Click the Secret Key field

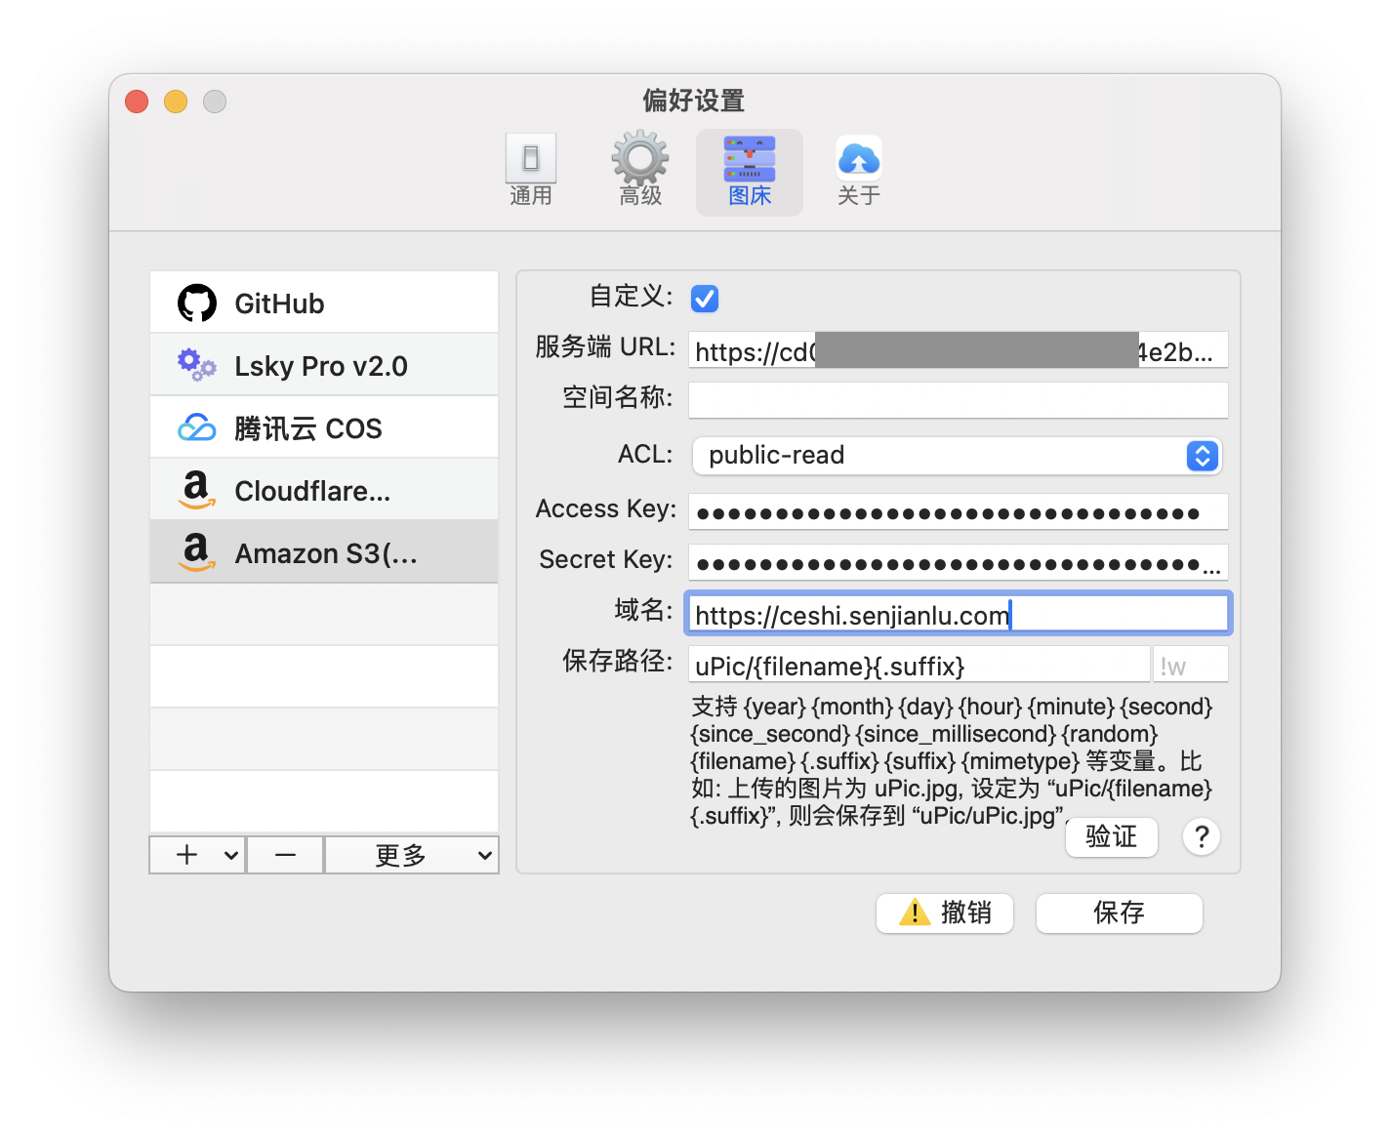pos(959,563)
